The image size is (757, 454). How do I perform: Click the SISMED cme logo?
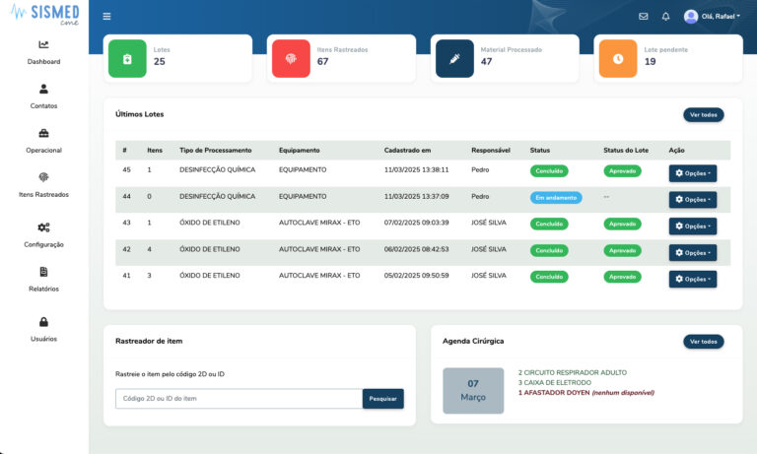pos(43,15)
